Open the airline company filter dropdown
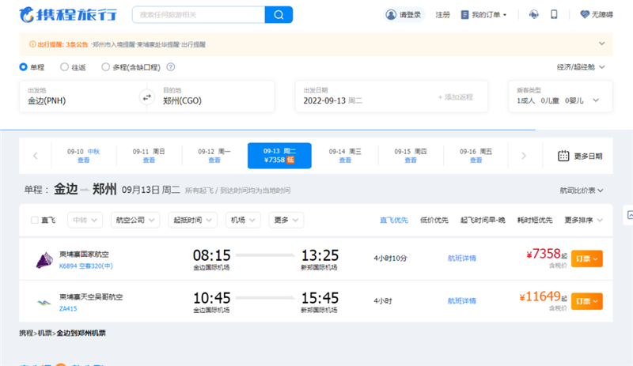Image resolution: width=633 pixels, height=366 pixels. [x=135, y=220]
